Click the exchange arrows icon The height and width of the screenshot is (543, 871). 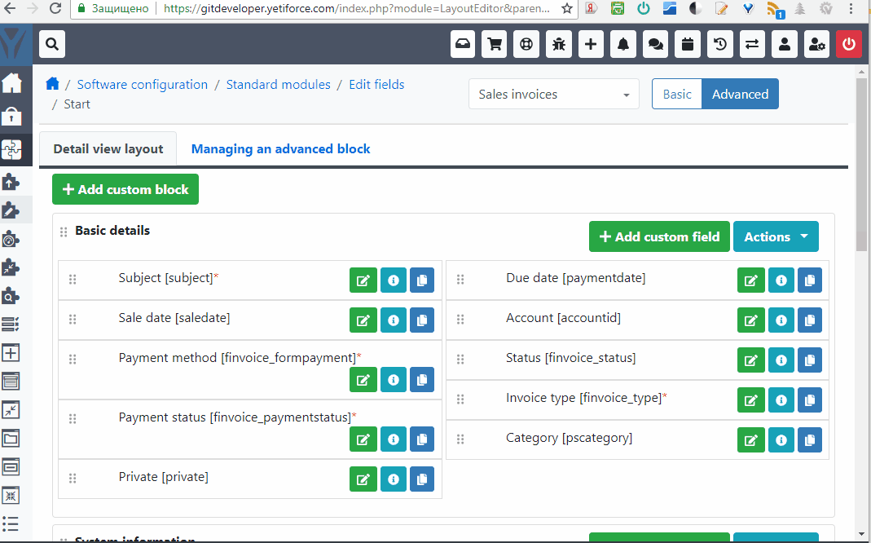click(752, 44)
